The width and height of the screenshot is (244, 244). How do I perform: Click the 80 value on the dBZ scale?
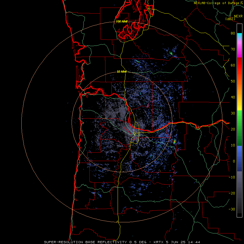pos(233,33)
